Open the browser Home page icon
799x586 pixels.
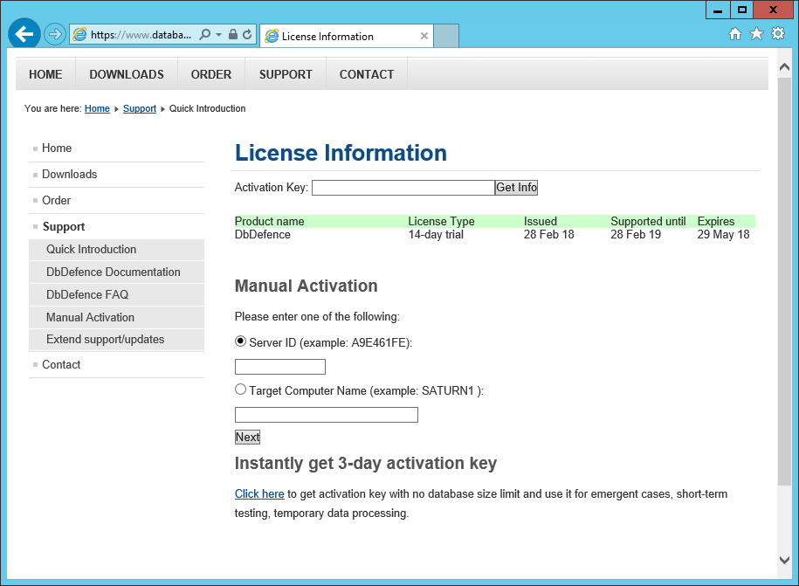pos(735,34)
